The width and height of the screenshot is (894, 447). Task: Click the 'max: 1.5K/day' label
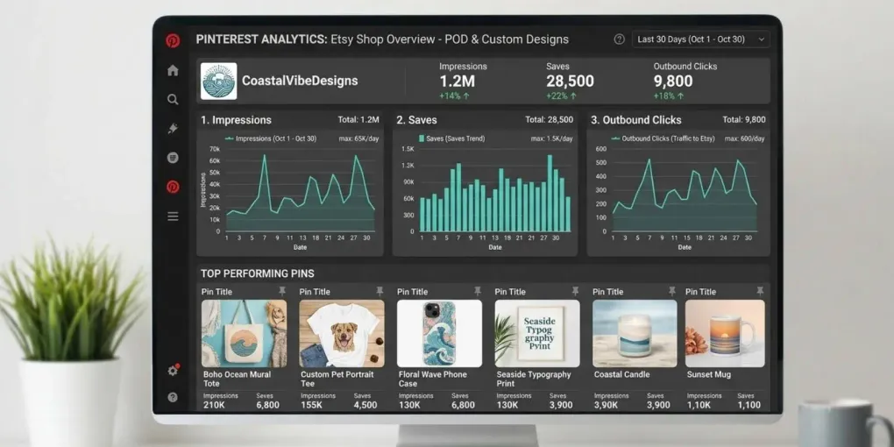coord(552,138)
